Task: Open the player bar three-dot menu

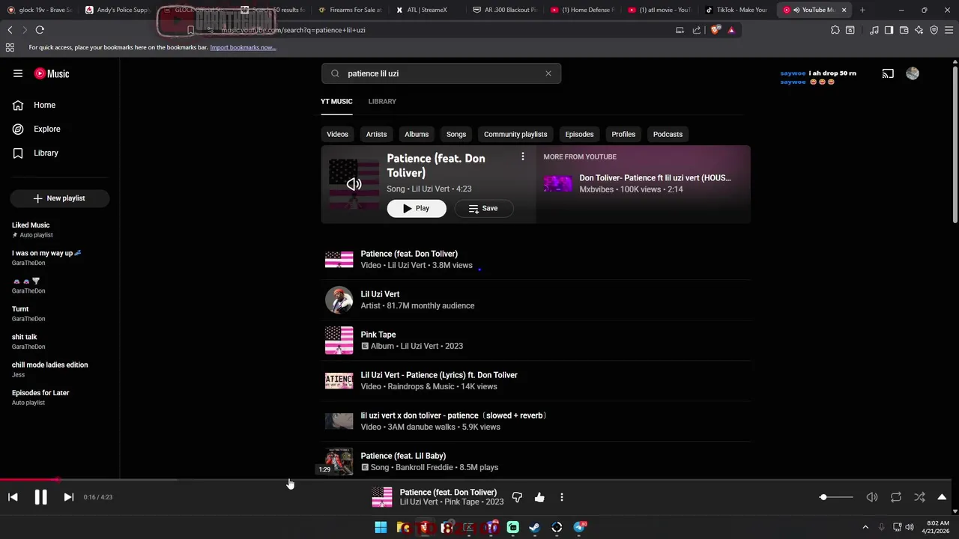Action: 562,497
